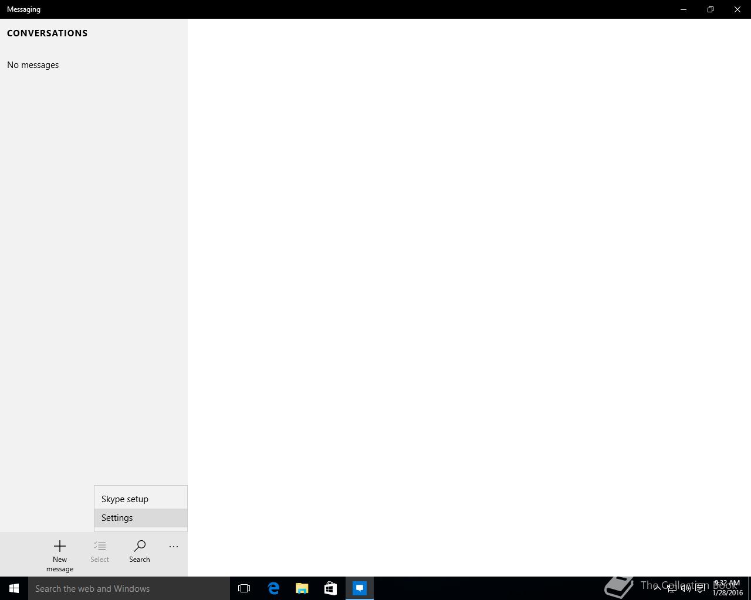Open Search in Messaging toolbar
Viewport: 751px width, 600px height.
pos(140,553)
